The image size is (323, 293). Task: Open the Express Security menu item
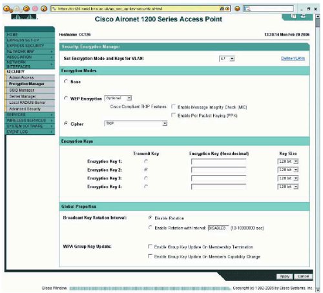(30, 46)
